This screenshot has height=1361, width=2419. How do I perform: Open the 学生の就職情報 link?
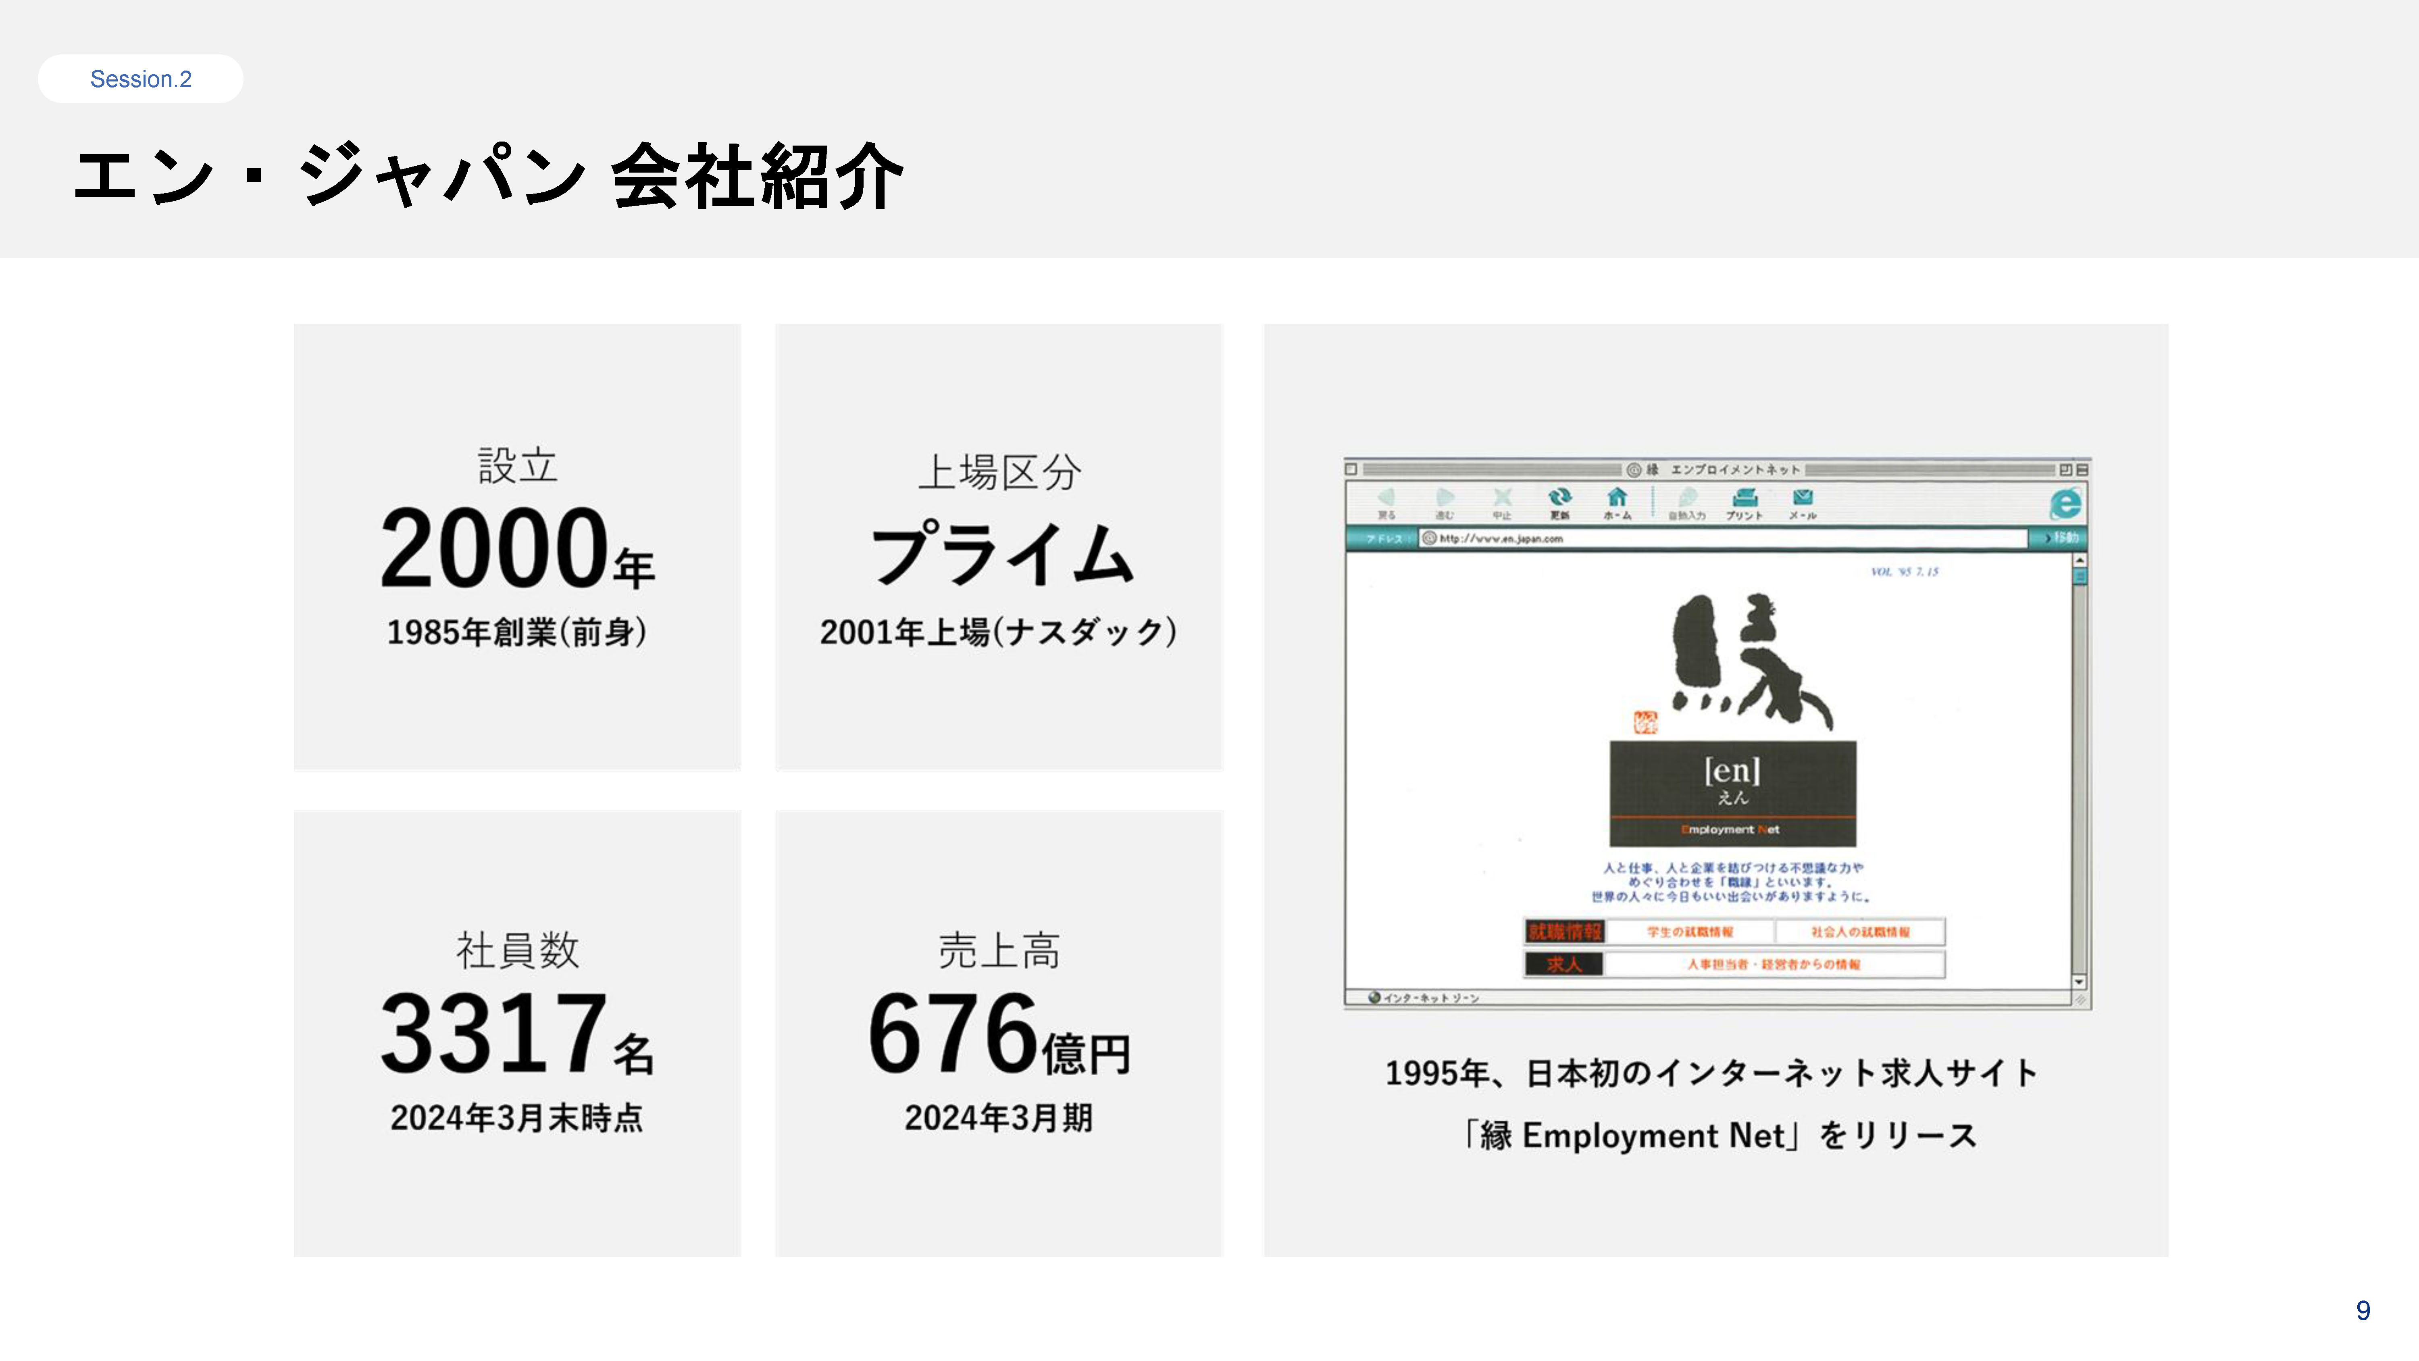click(x=1690, y=932)
